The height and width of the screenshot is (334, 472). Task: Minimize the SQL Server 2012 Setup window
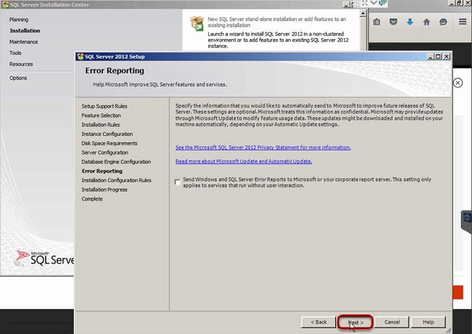point(431,56)
